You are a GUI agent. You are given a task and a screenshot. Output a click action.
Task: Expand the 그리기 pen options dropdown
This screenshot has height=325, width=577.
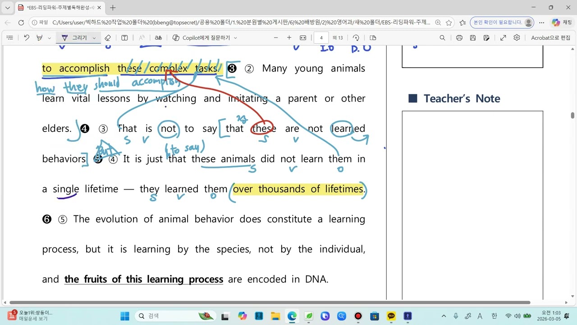[x=94, y=38]
